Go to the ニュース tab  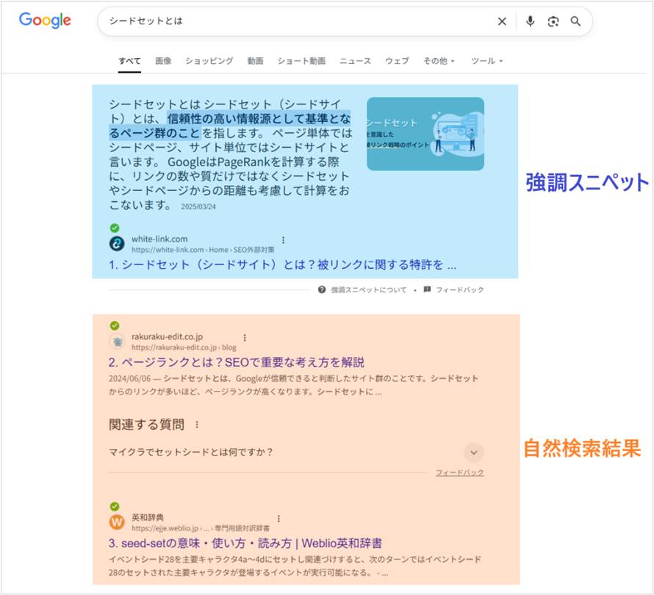click(355, 61)
